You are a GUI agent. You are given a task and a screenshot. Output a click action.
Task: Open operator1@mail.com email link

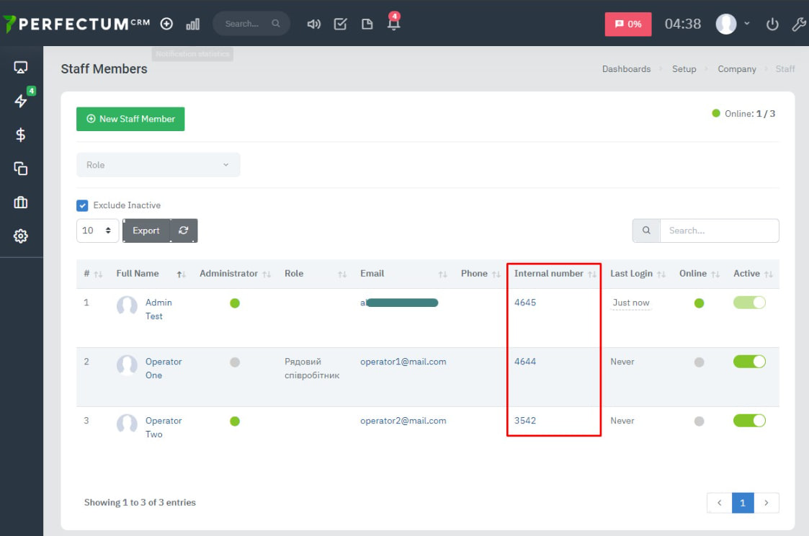pyautogui.click(x=403, y=362)
